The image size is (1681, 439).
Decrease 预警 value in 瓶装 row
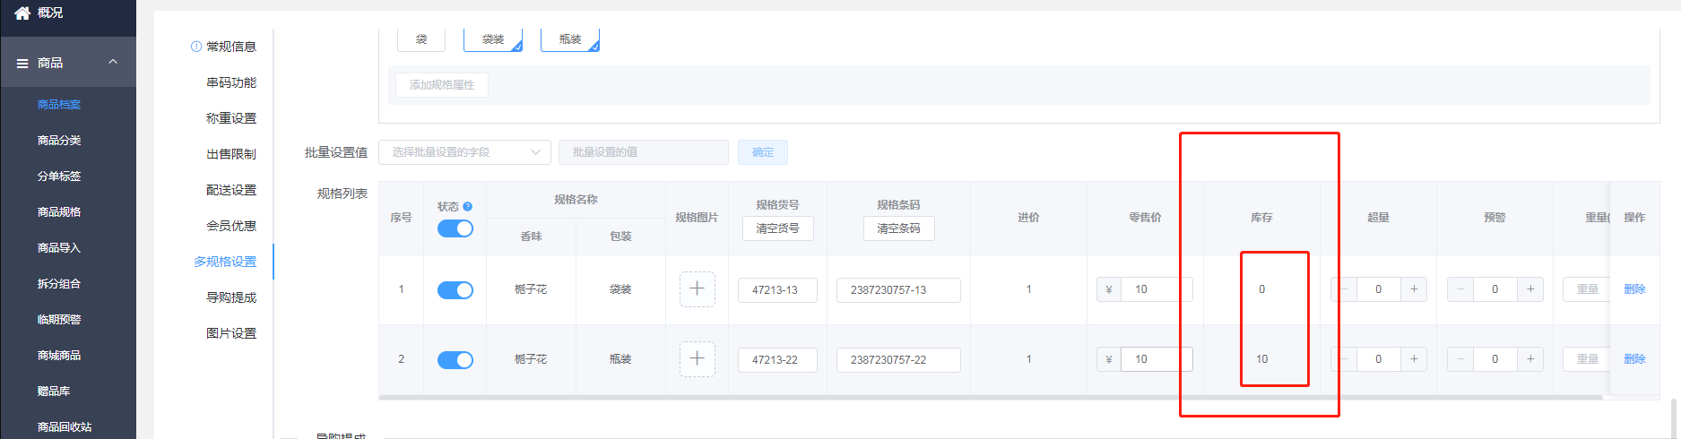1460,359
